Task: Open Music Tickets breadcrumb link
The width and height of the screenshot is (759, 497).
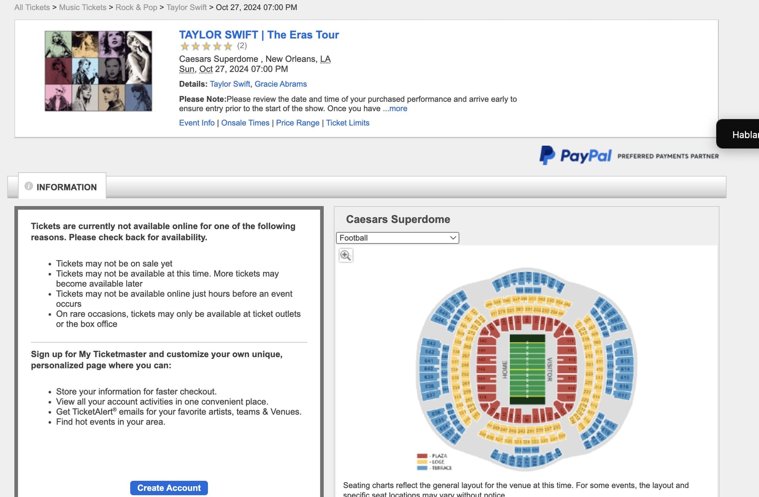Action: (x=82, y=7)
